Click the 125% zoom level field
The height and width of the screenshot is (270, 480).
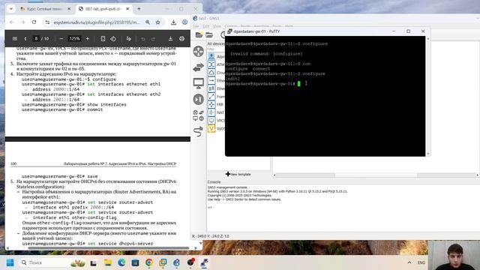pos(74,38)
